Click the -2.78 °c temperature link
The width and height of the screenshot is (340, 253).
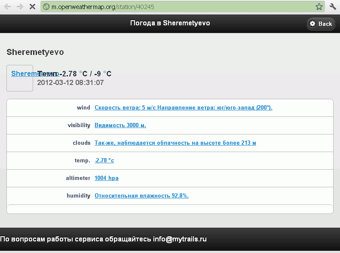pyautogui.click(x=104, y=161)
